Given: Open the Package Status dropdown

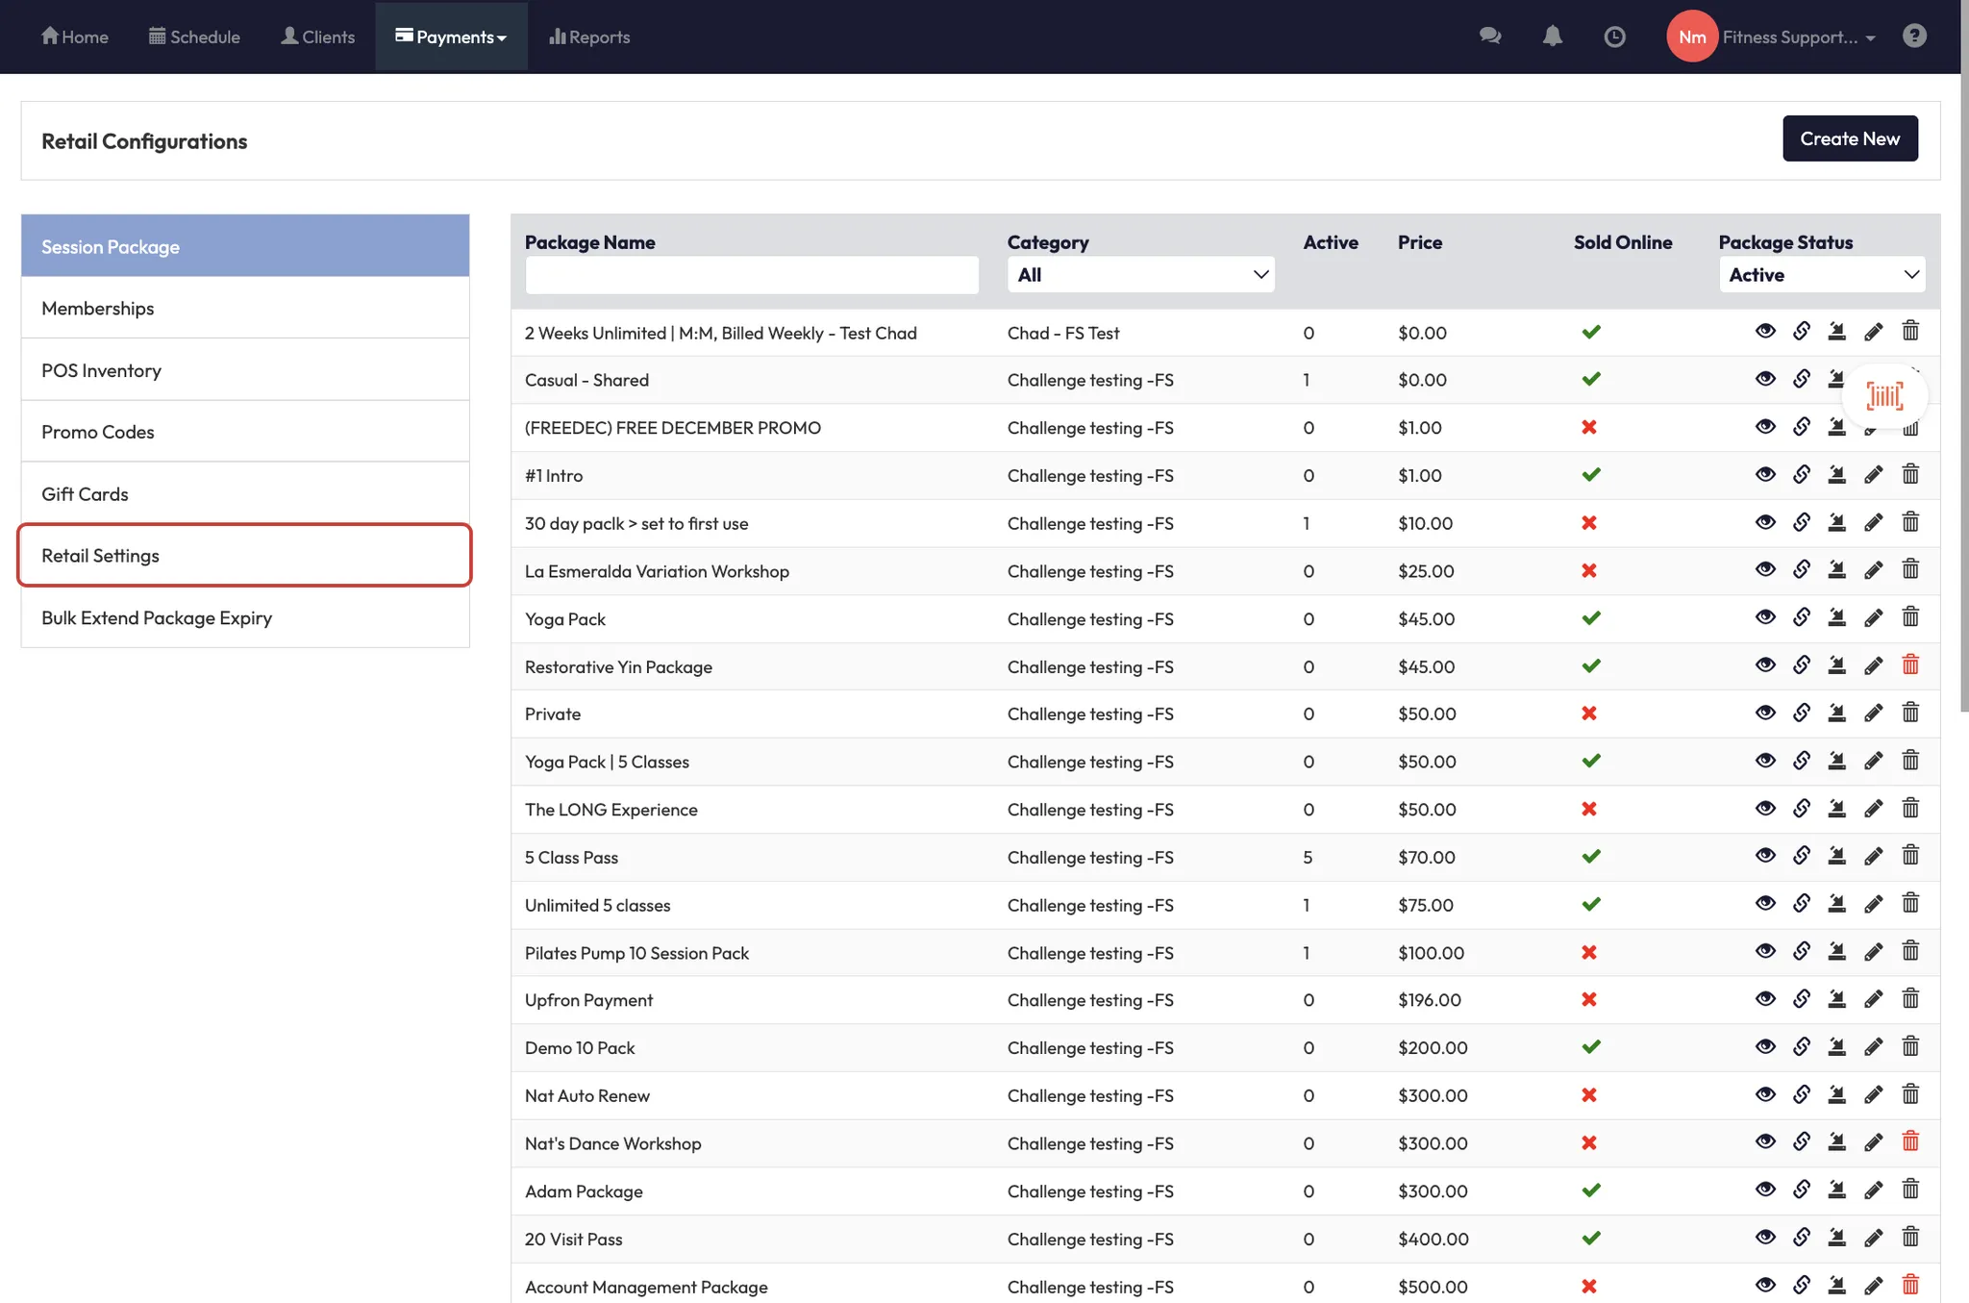Looking at the screenshot, I should 1821,275.
